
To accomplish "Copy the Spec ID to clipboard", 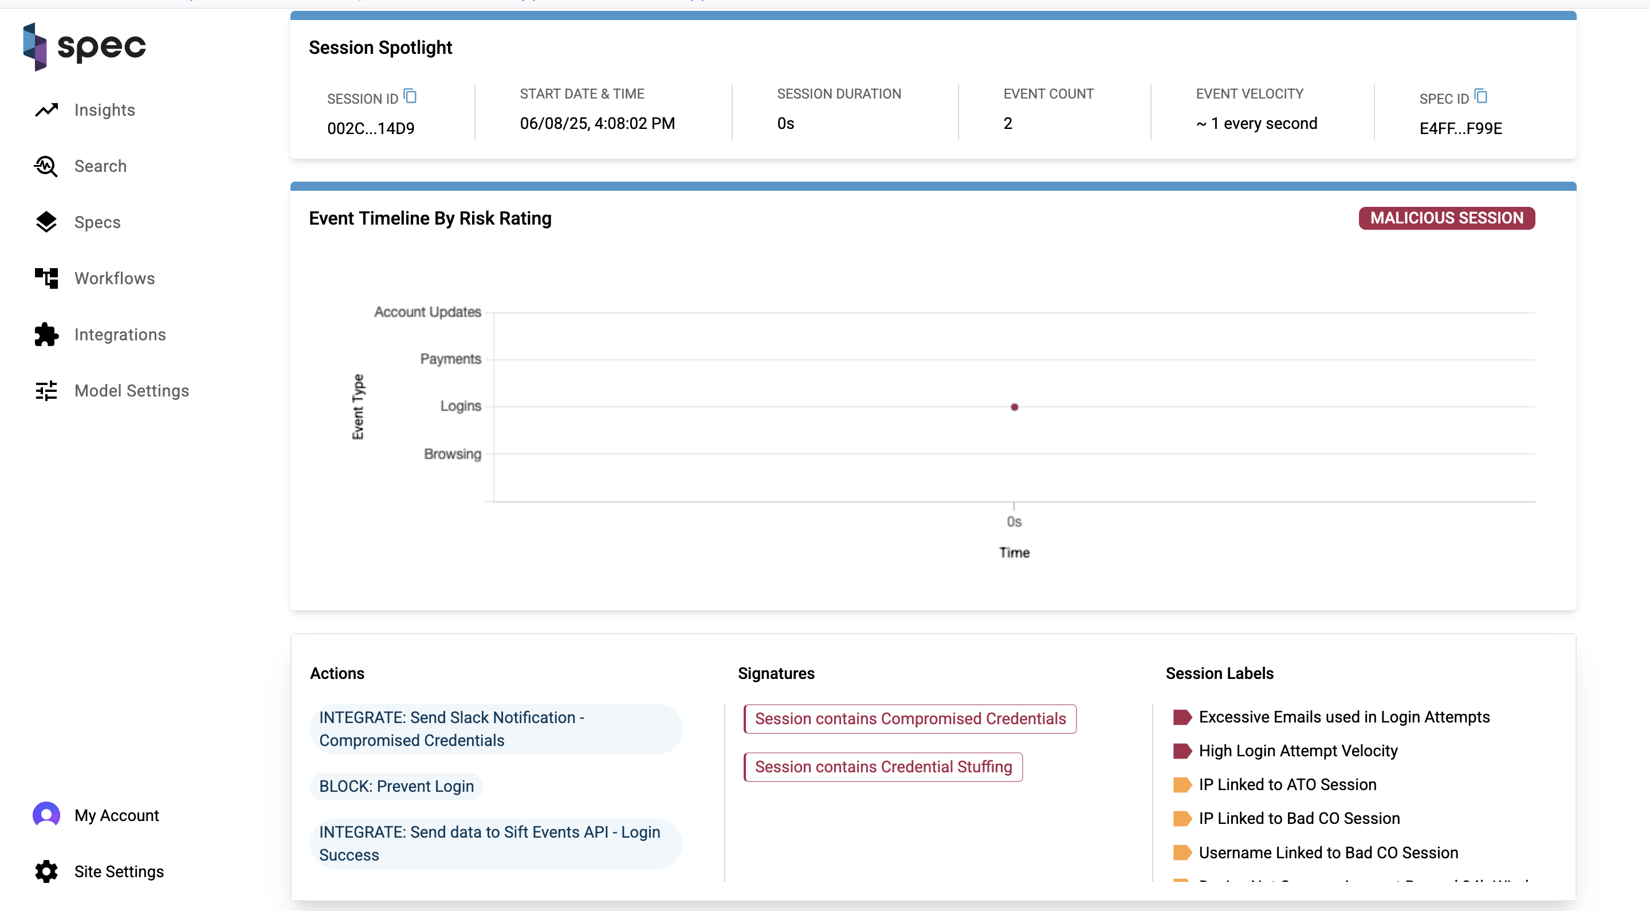I will click(x=1481, y=97).
